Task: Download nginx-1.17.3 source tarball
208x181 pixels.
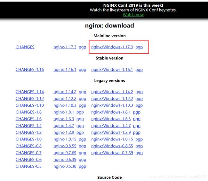Action: pyautogui.click(x=65, y=47)
